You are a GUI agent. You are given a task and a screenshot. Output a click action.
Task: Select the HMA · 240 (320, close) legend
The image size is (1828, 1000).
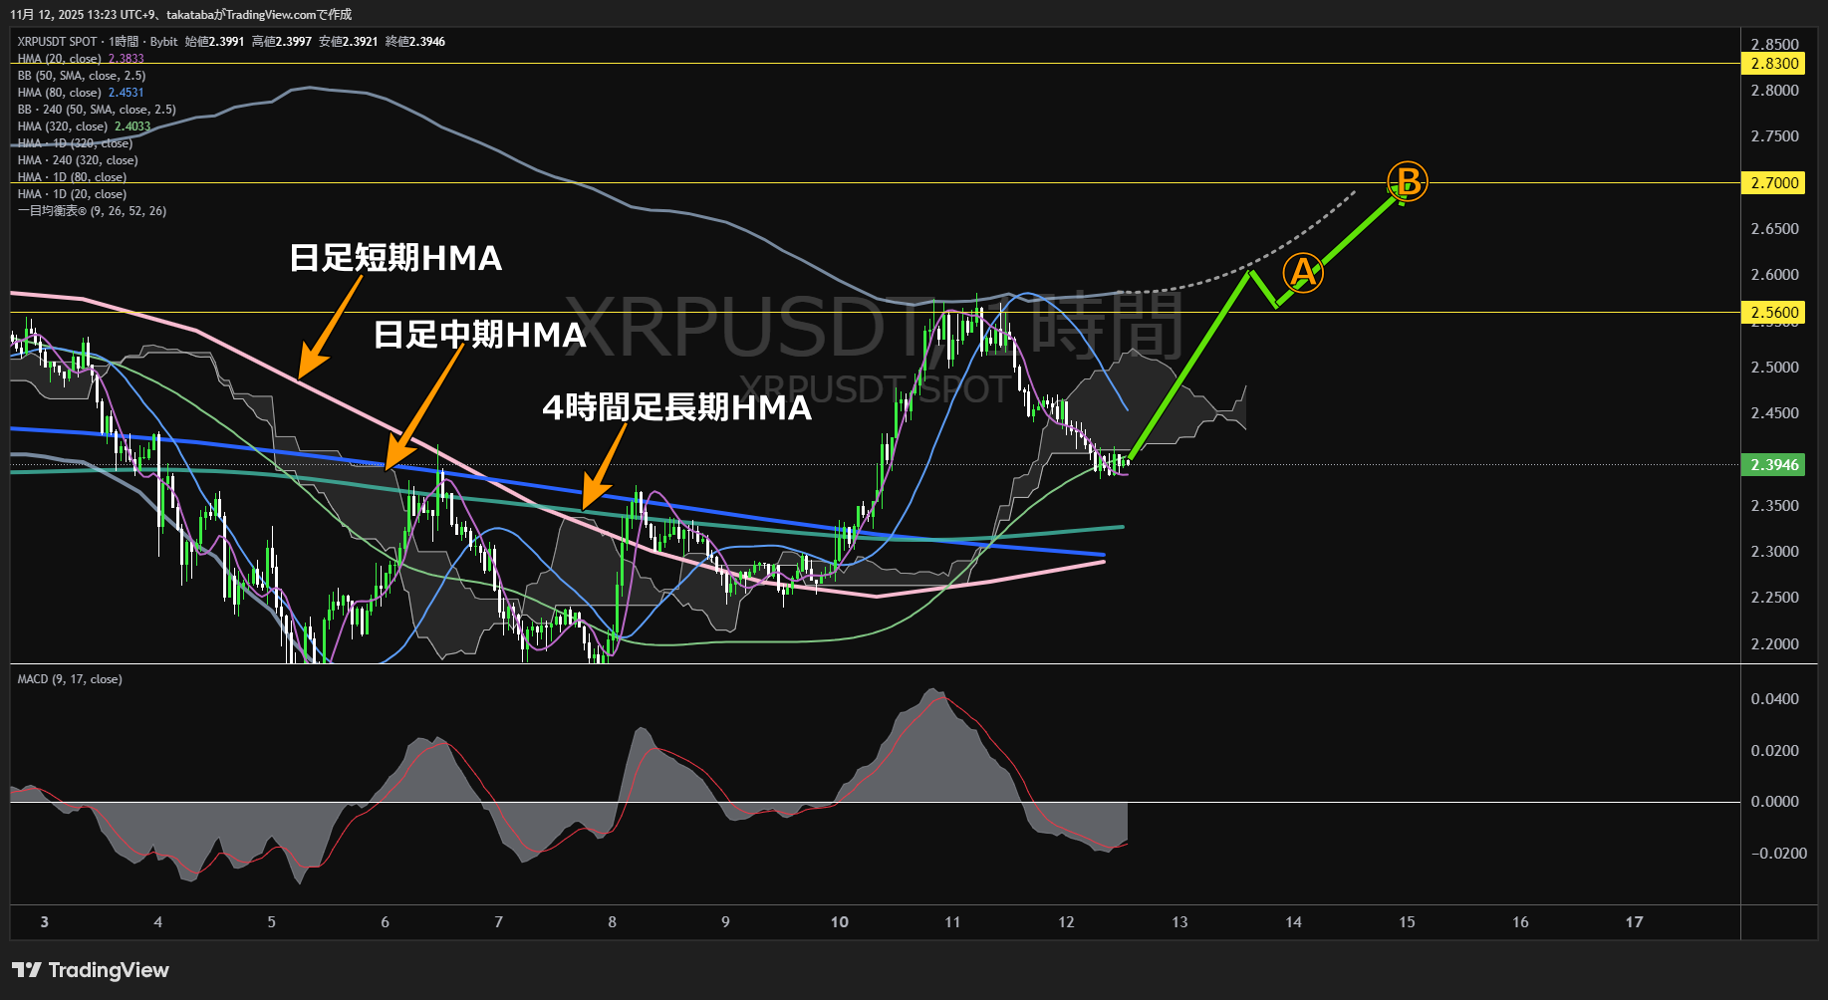[x=78, y=160]
